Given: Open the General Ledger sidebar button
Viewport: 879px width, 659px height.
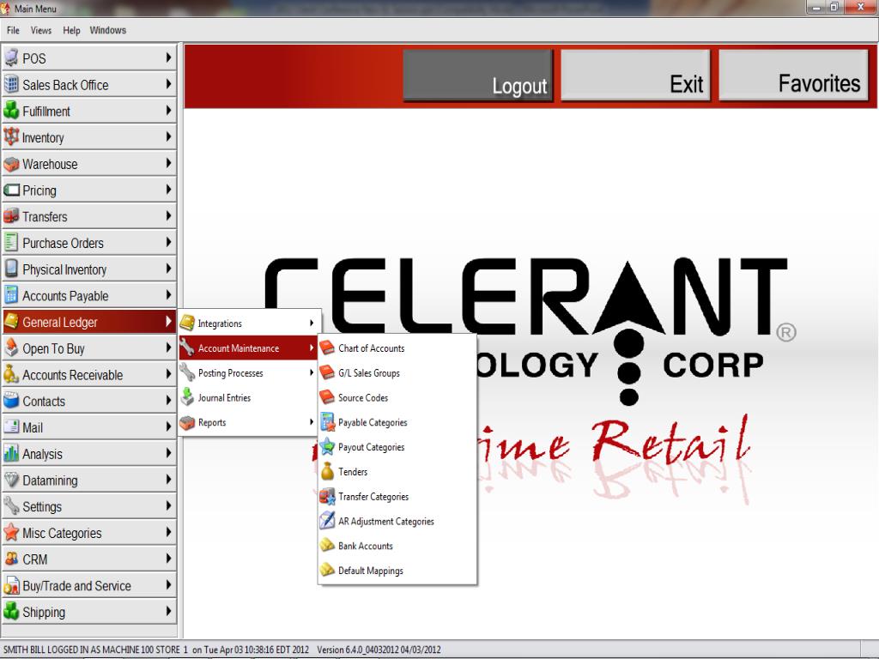Looking at the screenshot, I should [x=89, y=322].
